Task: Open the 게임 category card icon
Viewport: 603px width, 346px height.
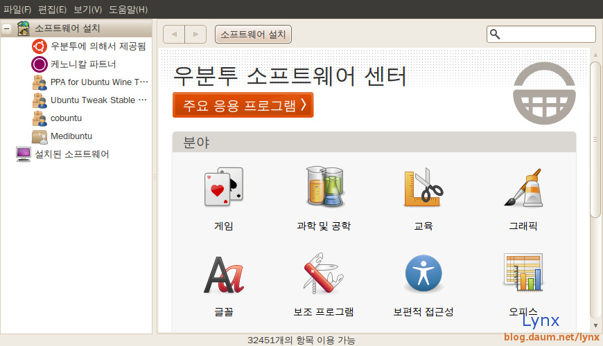Action: [224, 187]
